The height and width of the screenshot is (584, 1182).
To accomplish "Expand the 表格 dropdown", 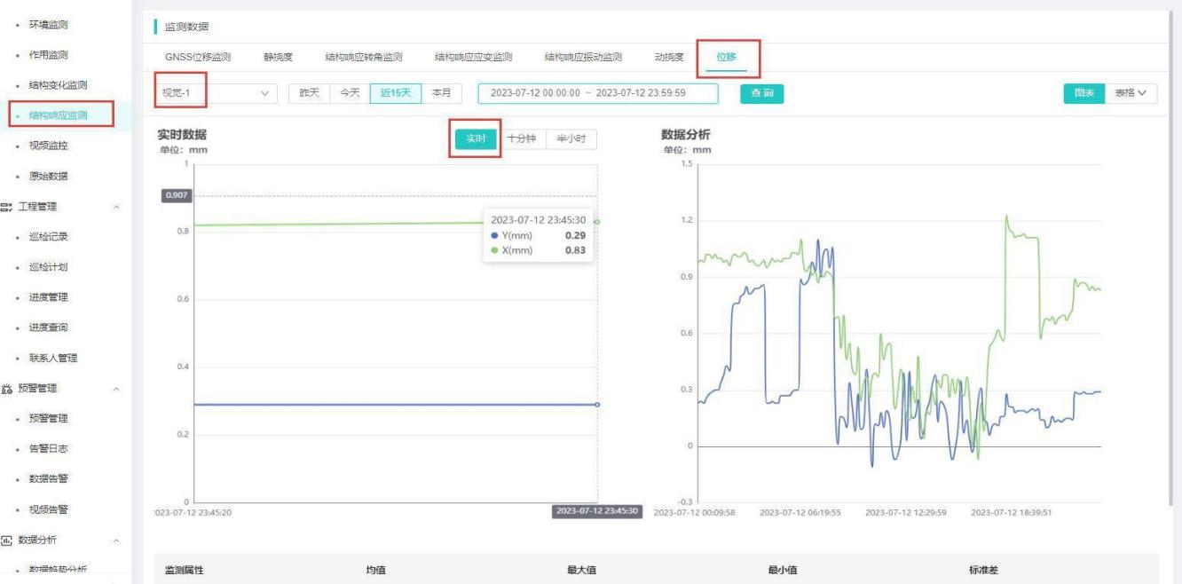I will (x=1131, y=93).
